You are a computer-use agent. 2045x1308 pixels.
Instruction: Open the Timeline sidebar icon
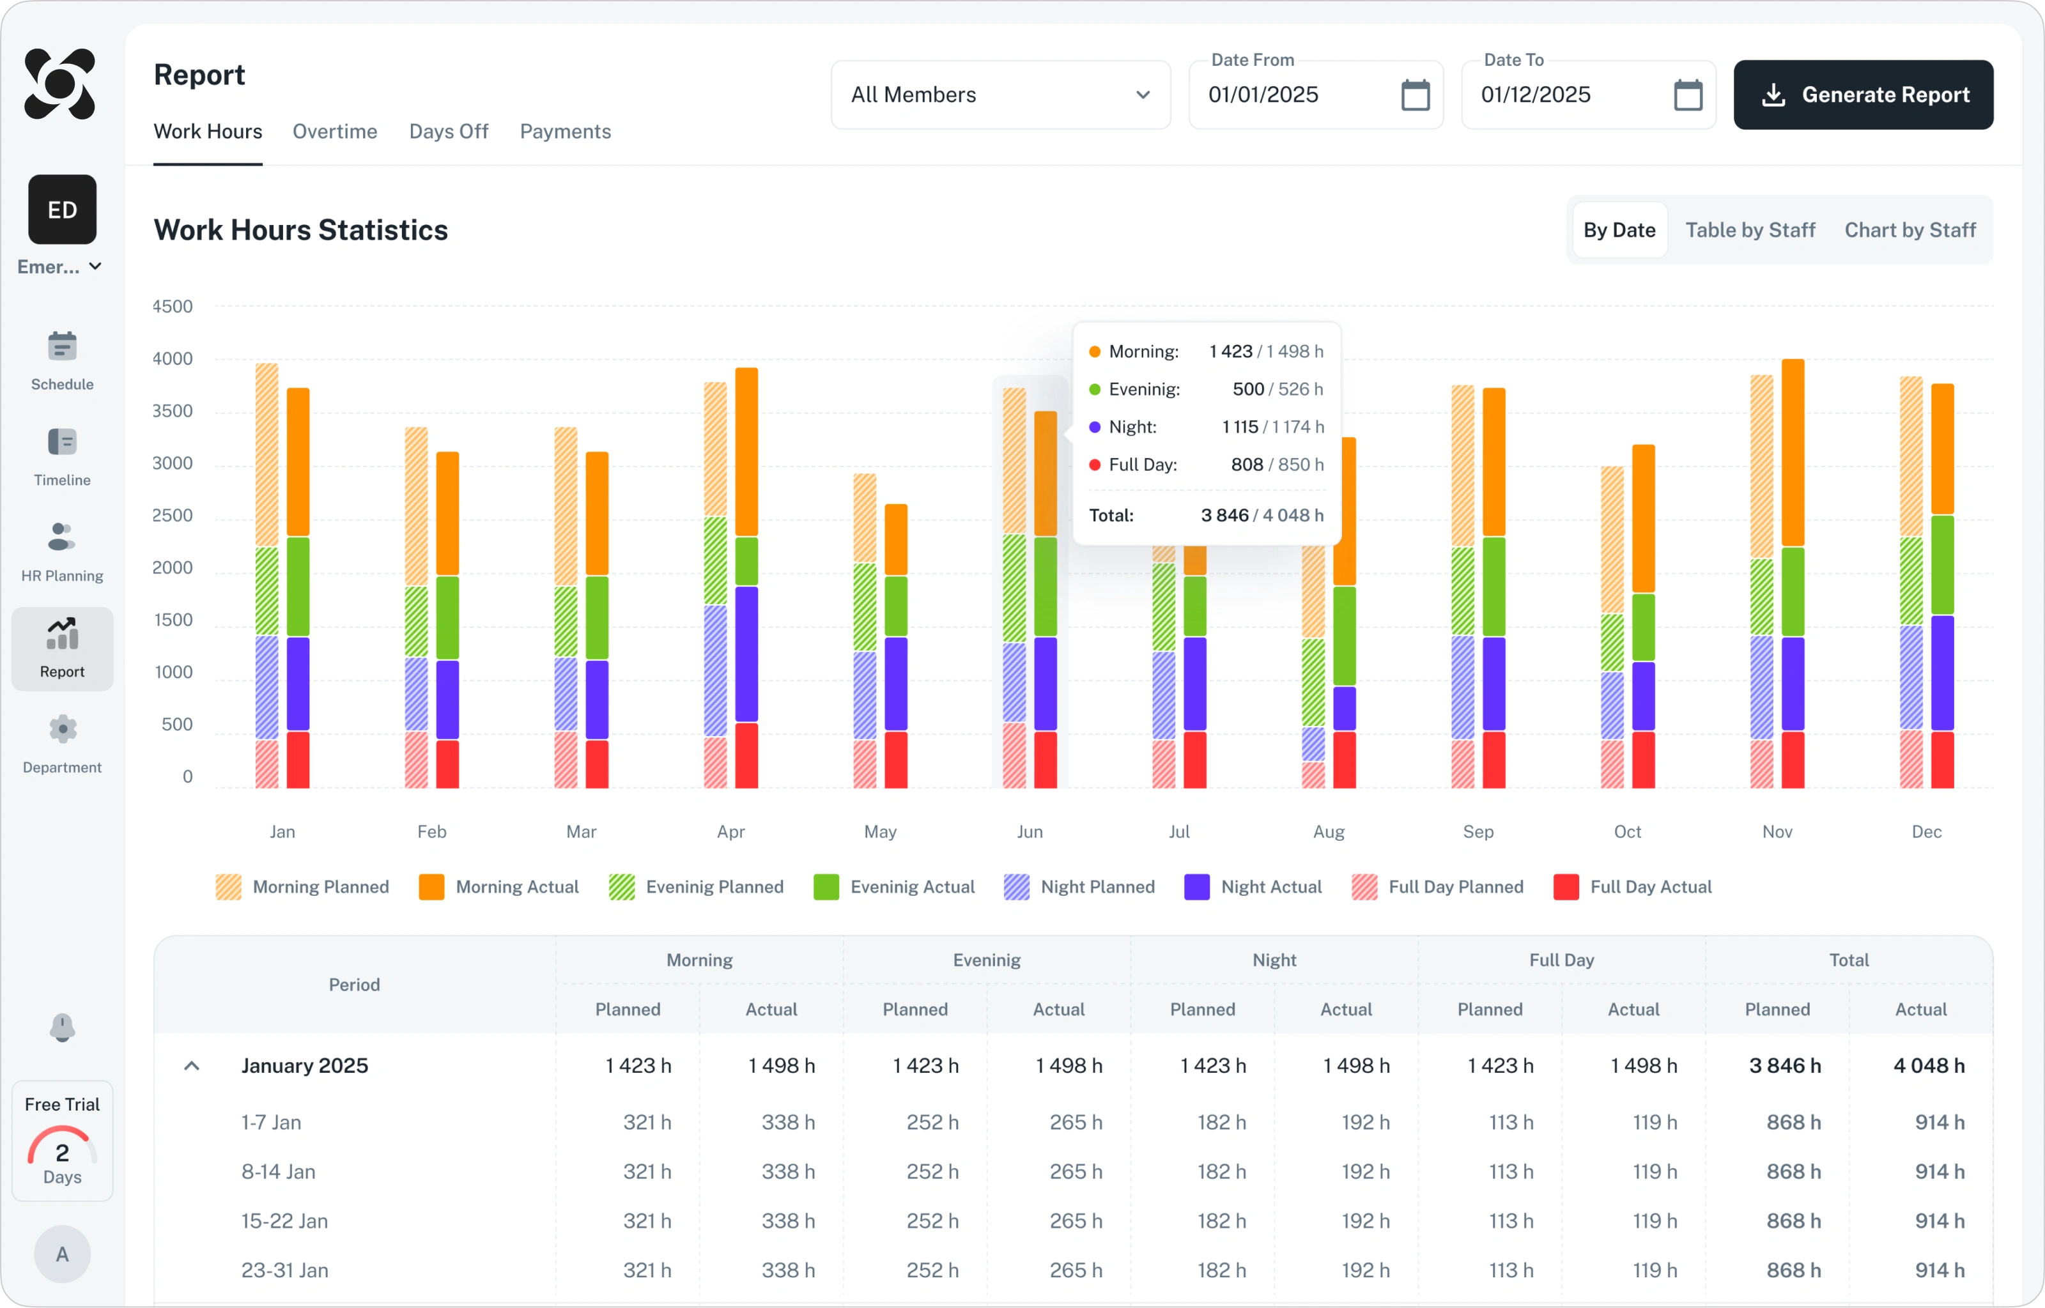62,442
